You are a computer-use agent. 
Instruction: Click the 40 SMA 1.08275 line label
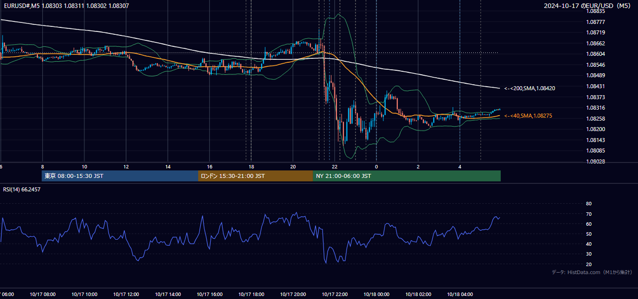pos(528,116)
